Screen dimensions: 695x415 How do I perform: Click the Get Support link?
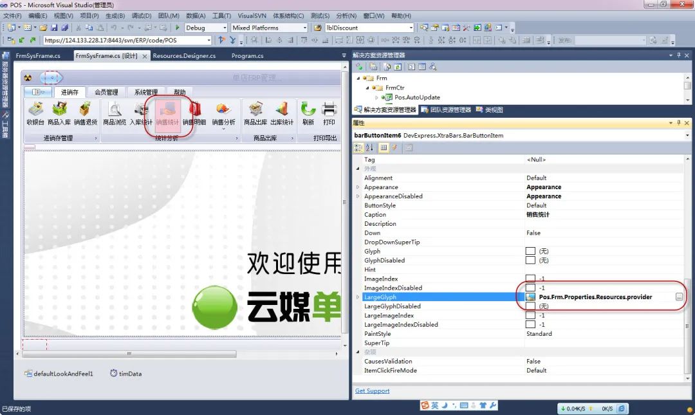(x=372, y=391)
